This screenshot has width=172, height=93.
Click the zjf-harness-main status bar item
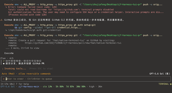point(29,87)
